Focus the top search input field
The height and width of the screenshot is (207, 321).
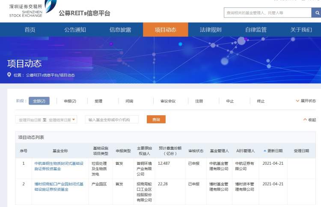tap(267, 13)
